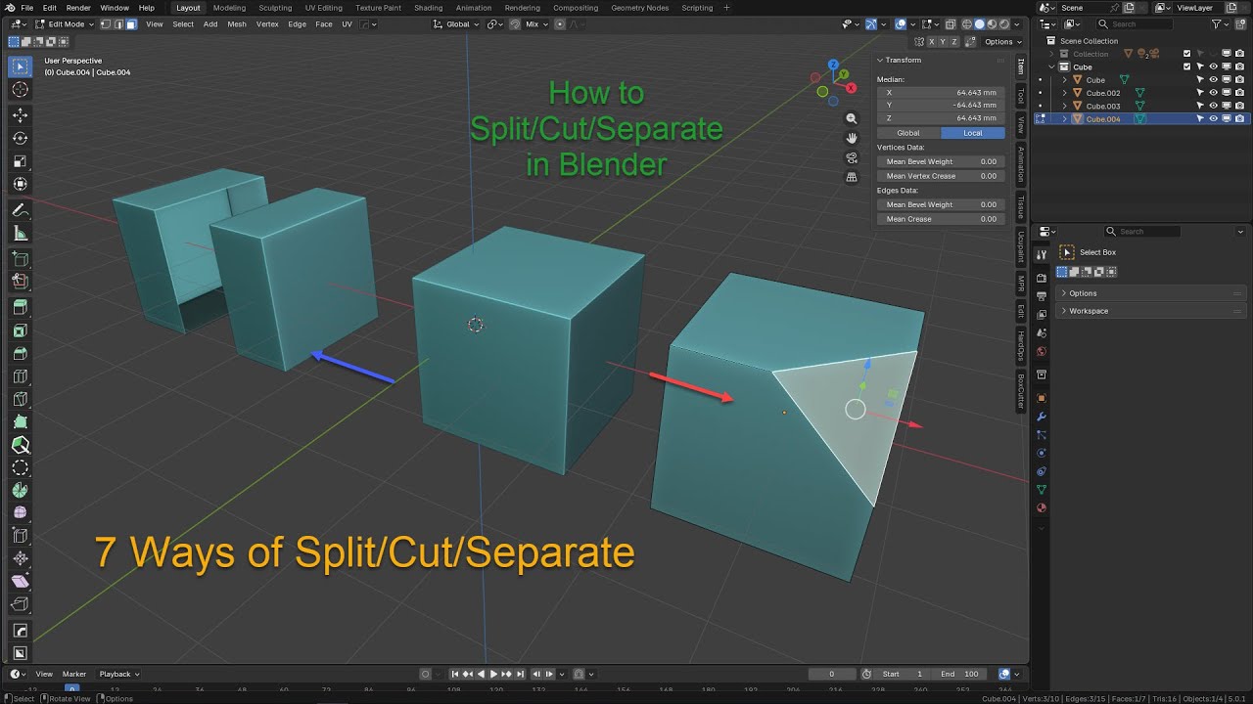The width and height of the screenshot is (1253, 704).
Task: Click the viewport zoom magnifier icon
Action: (x=852, y=118)
